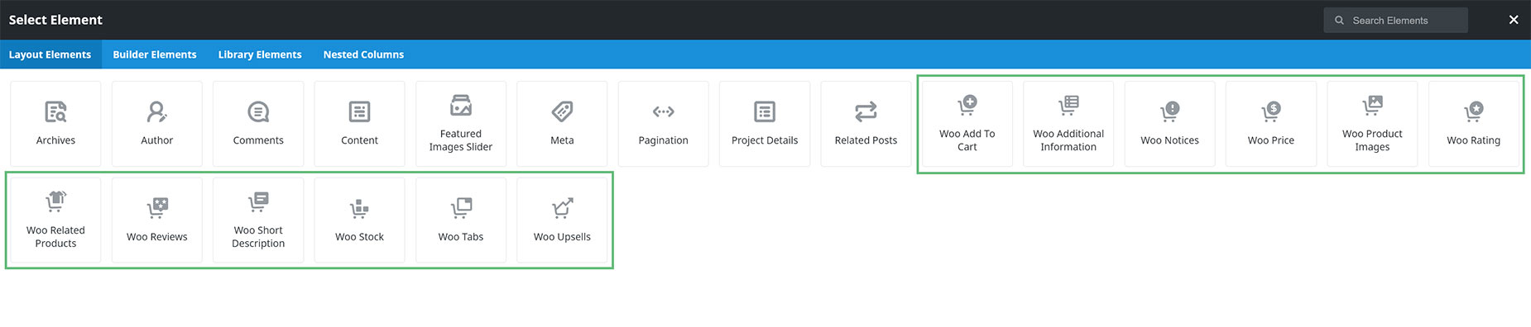Focus the Search Elements field
Viewport: 1531px width, 327px height.
pyautogui.click(x=1395, y=20)
